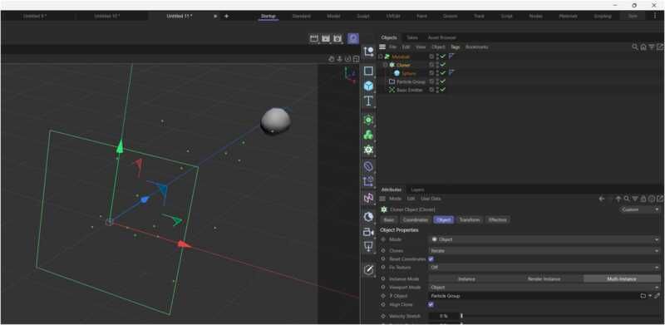Viewport: 665px width, 325px height.
Task: Toggle the Reset Coordinates checkbox
Action: pyautogui.click(x=431, y=259)
